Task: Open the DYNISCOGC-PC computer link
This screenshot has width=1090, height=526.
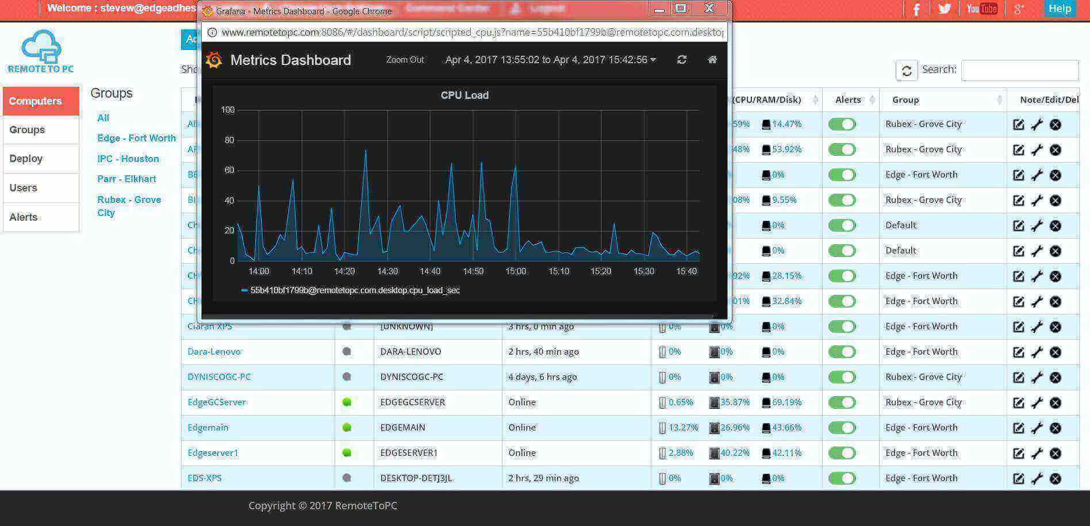Action: click(219, 377)
